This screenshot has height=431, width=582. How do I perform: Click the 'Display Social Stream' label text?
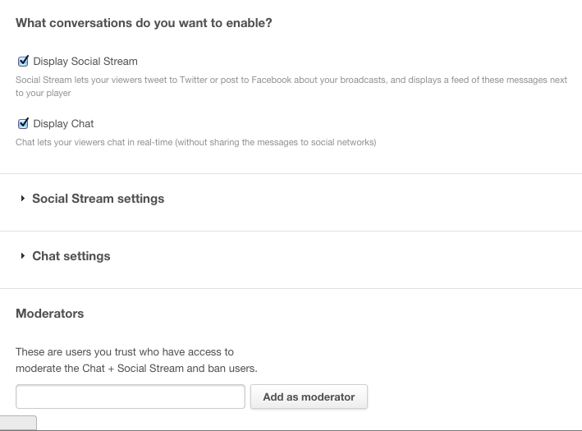85,62
